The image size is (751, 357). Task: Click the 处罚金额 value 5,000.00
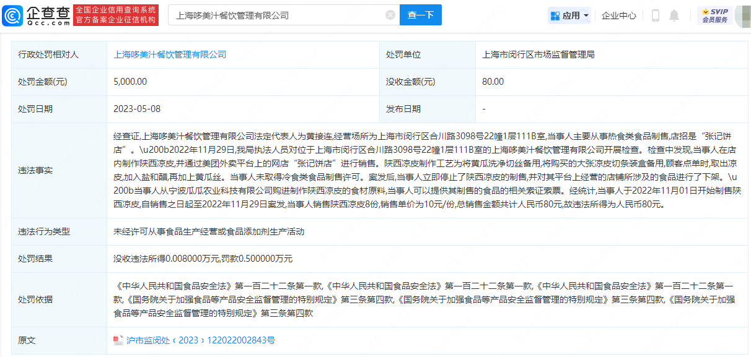pos(130,82)
